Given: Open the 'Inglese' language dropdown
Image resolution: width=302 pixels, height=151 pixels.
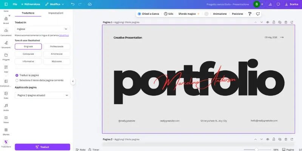Looking at the screenshot, I should coord(42,29).
